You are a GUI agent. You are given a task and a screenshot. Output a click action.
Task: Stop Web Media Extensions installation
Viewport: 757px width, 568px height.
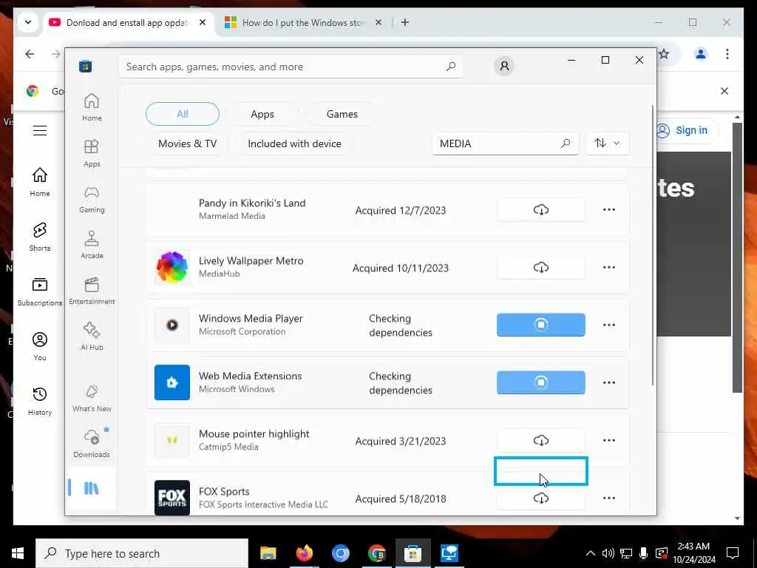[540, 382]
